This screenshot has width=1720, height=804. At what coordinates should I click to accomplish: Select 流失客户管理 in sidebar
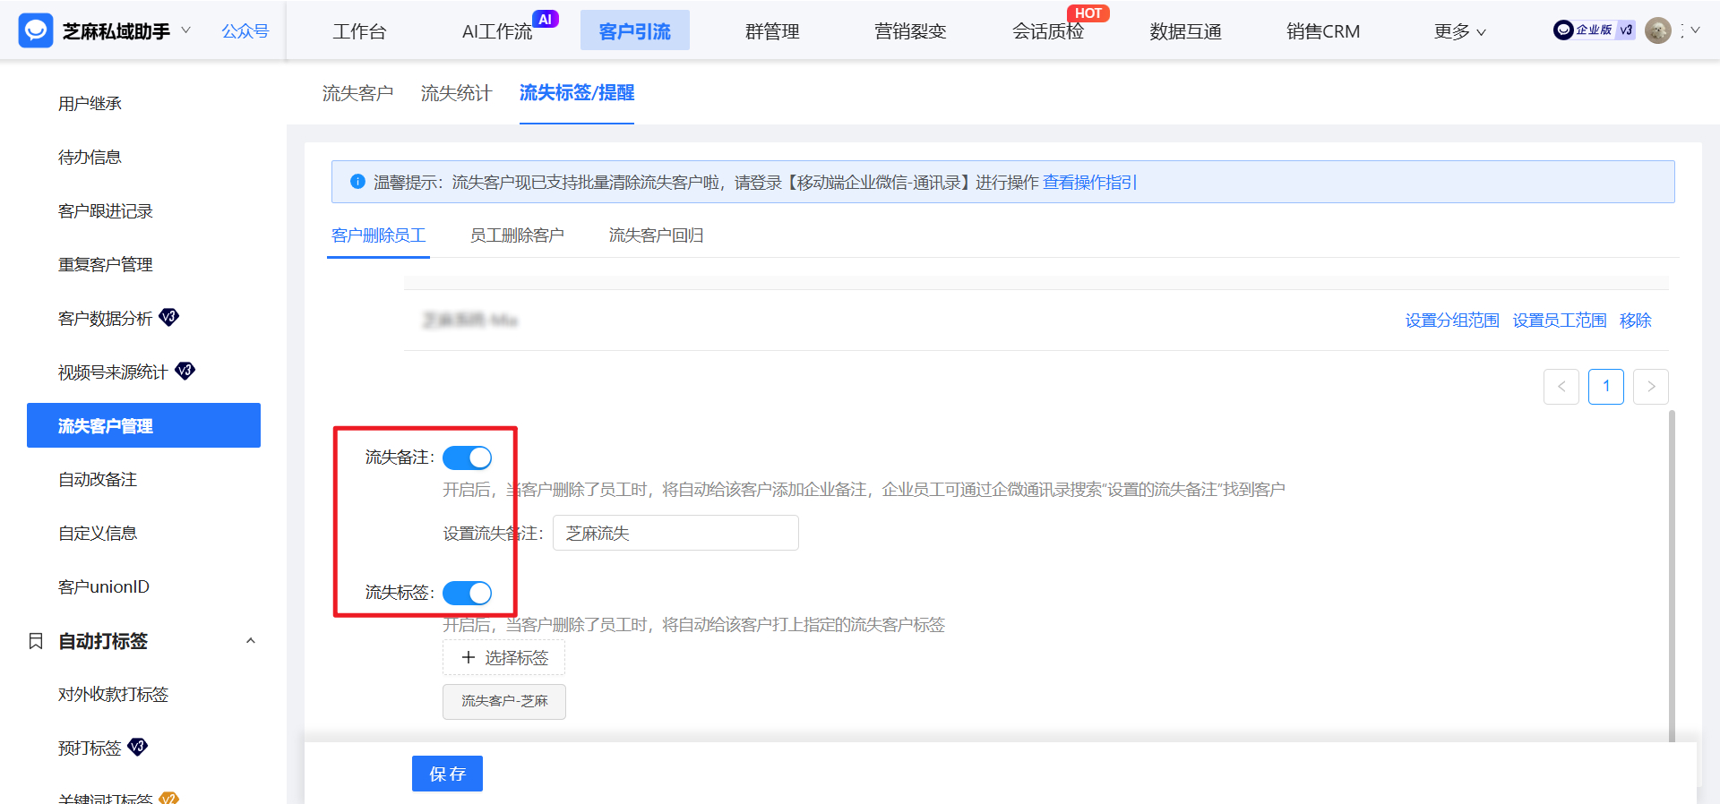143,425
